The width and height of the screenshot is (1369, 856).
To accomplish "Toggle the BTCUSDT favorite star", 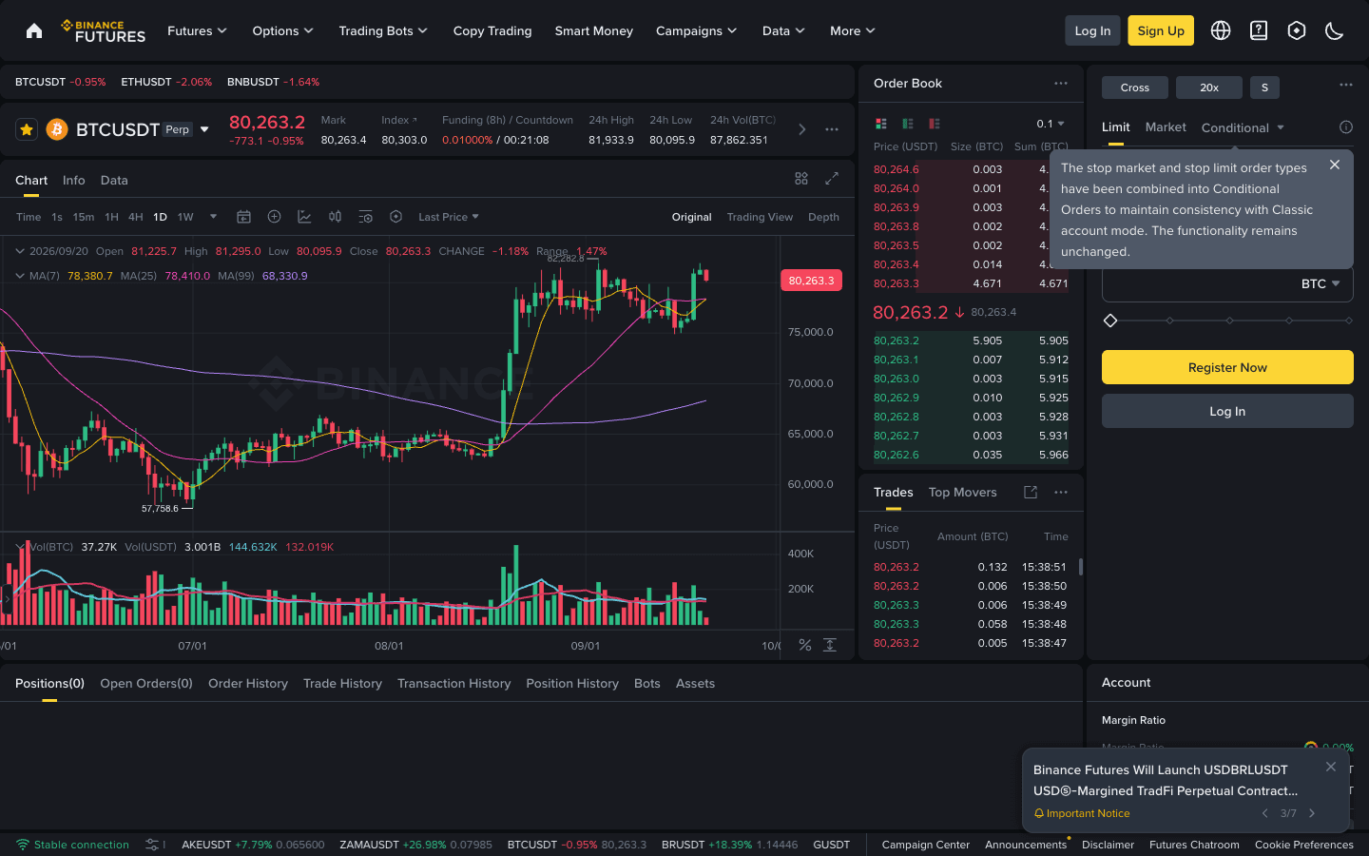I will tap(27, 129).
